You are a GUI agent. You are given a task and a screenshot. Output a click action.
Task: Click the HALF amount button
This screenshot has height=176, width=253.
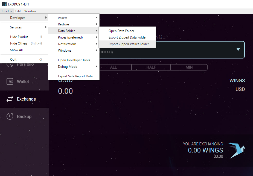pos(151,67)
